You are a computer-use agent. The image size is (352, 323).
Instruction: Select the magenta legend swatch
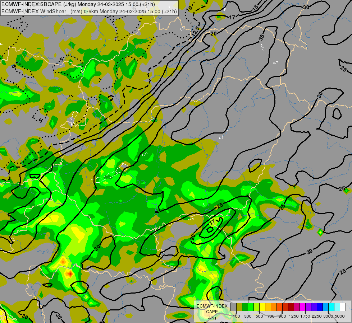[302, 307]
